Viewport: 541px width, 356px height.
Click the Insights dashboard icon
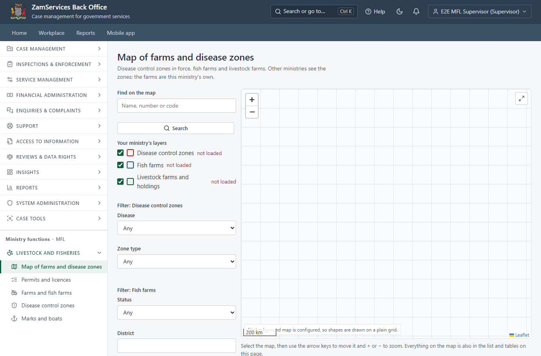click(x=10, y=172)
